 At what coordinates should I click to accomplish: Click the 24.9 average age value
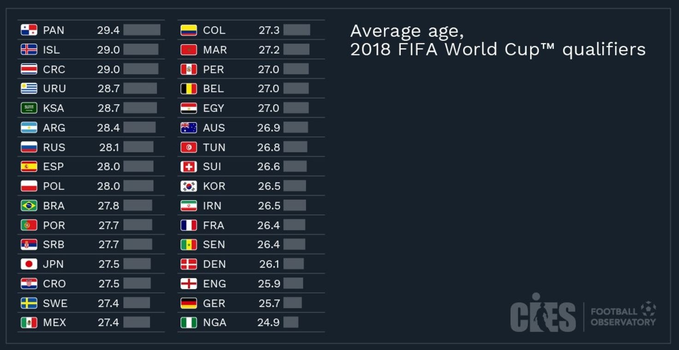pos(268,323)
